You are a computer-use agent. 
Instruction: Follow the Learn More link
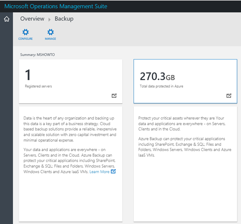[99, 171]
